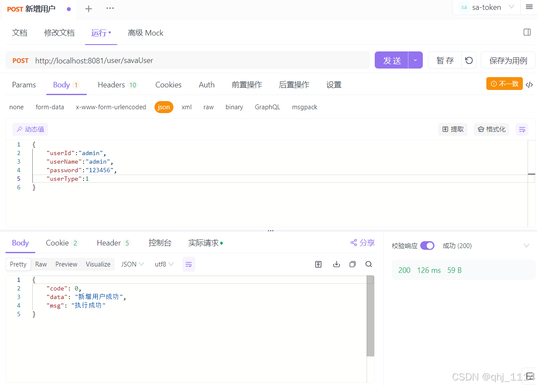The width and height of the screenshot is (537, 386).
Task: Open the utf8 encoding dropdown
Action: (x=164, y=264)
